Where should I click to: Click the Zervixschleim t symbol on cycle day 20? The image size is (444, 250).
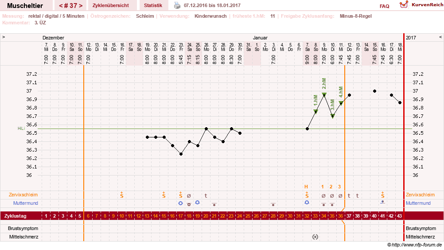coord(206,195)
